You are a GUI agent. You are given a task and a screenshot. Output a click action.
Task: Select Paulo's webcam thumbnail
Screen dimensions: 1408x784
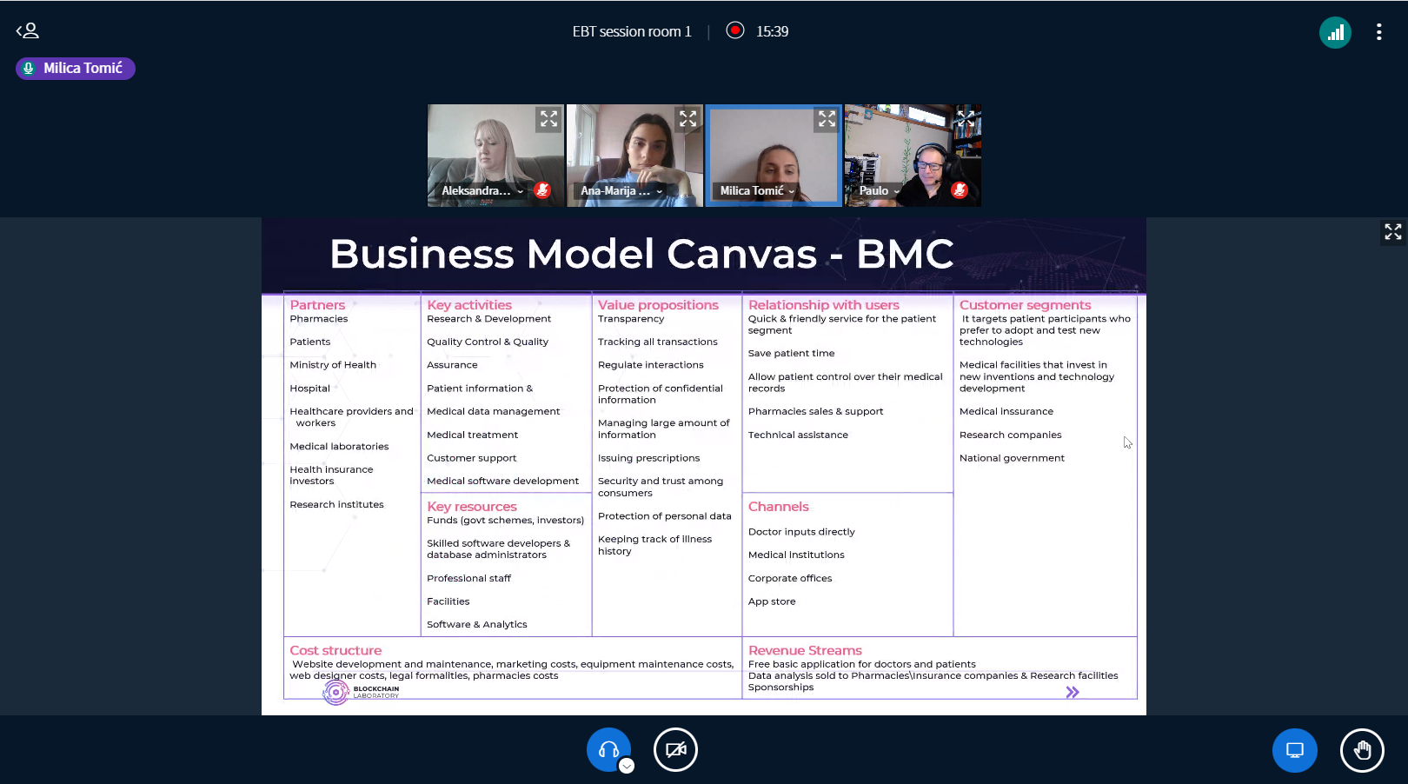coord(913,148)
